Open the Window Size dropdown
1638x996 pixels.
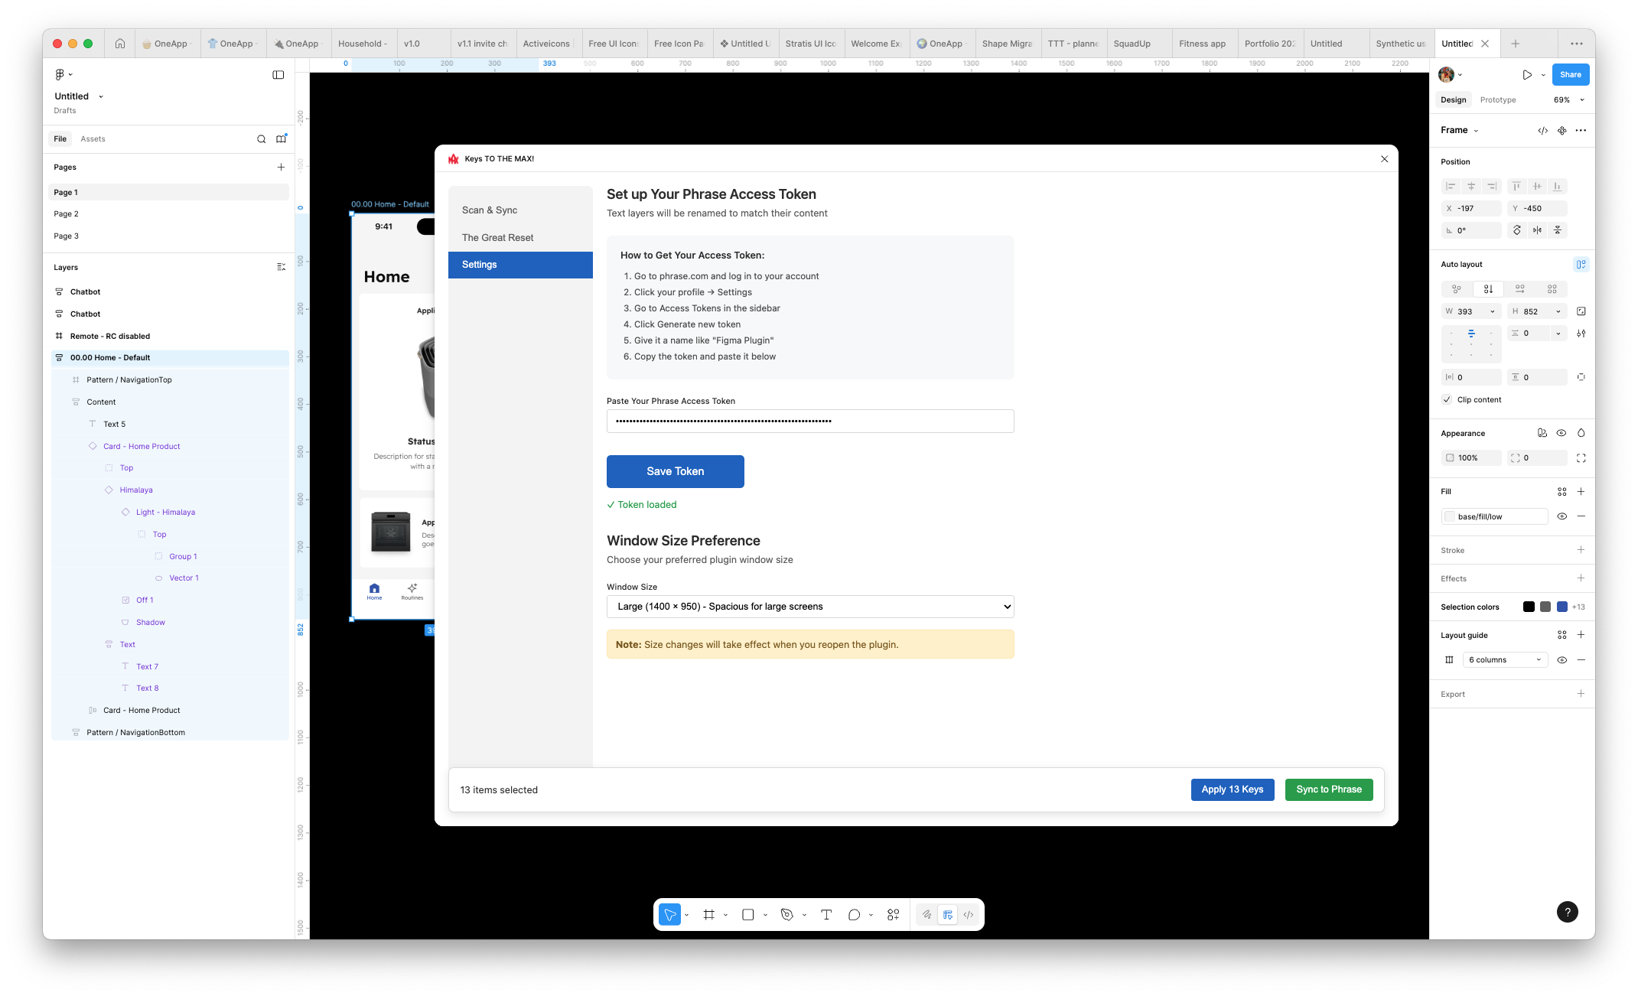point(809,607)
